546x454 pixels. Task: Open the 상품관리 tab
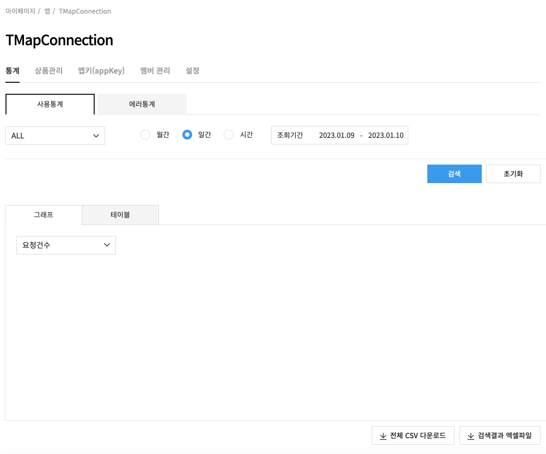[49, 71]
